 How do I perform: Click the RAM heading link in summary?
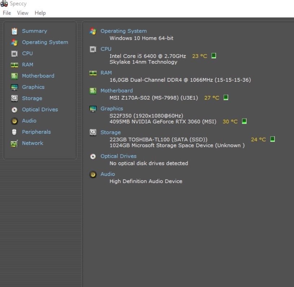click(x=106, y=73)
